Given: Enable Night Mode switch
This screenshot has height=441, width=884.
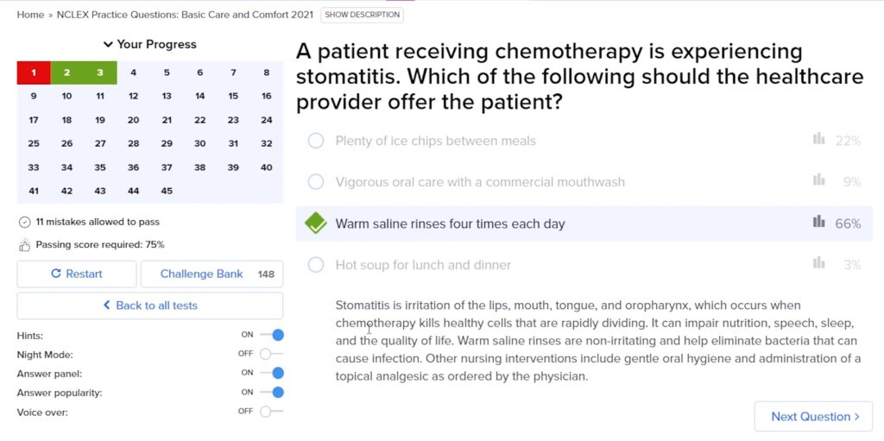Looking at the screenshot, I should tap(271, 354).
